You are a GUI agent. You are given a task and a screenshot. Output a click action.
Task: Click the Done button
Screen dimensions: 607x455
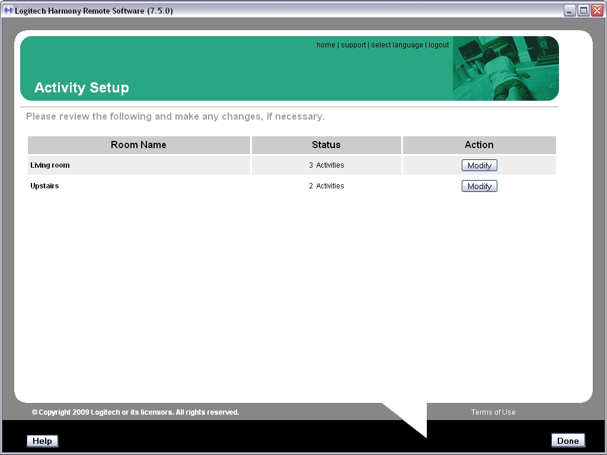click(x=567, y=441)
